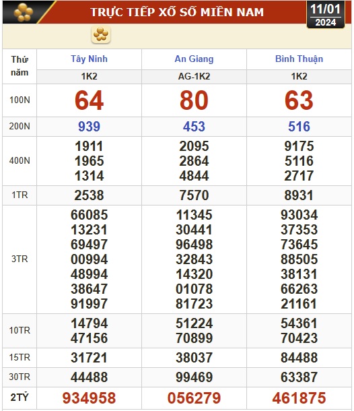
Task: Click Tây Ninh number 47156
Action: (x=89, y=338)
